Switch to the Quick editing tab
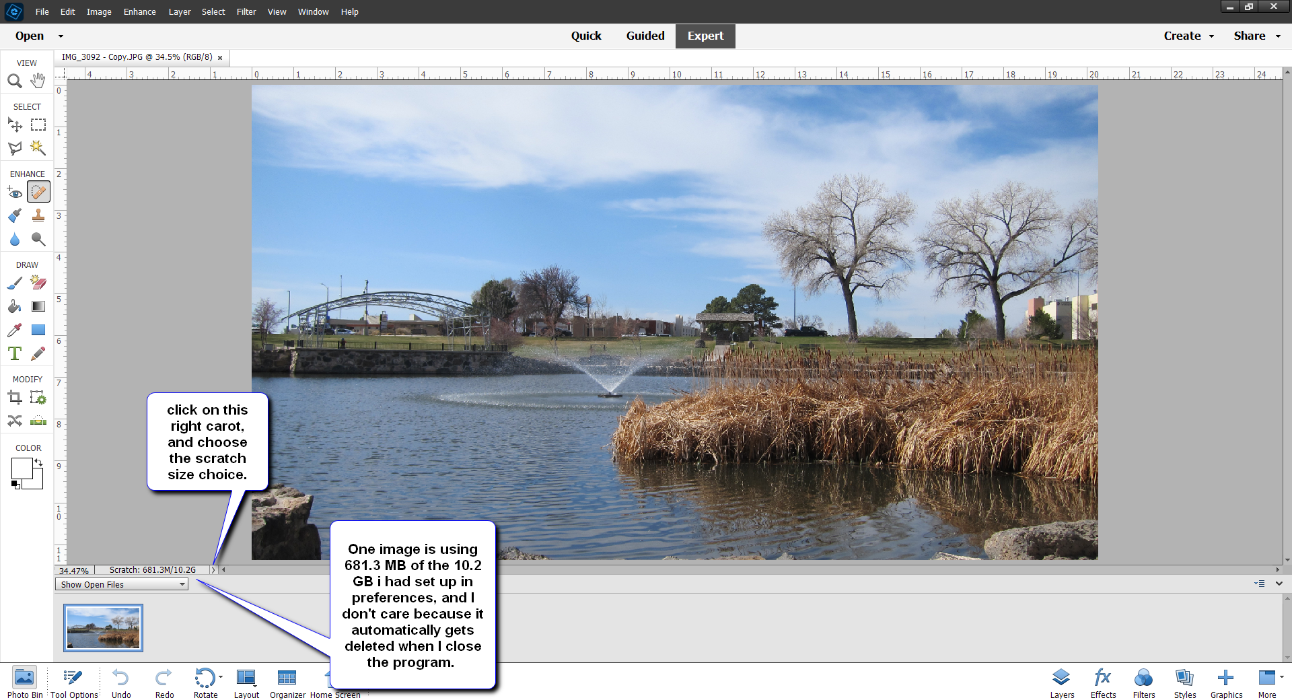Viewport: 1292px width, 700px height. (x=586, y=36)
